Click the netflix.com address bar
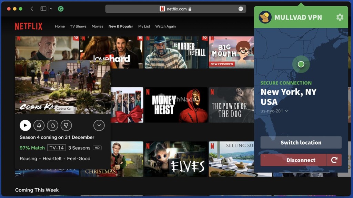This screenshot has width=353, height=198. (175, 9)
